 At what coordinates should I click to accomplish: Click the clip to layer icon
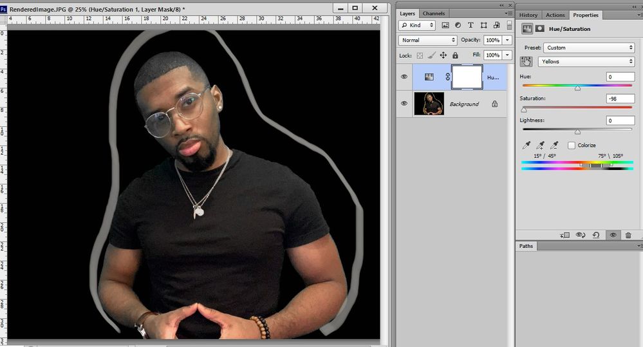tap(564, 235)
